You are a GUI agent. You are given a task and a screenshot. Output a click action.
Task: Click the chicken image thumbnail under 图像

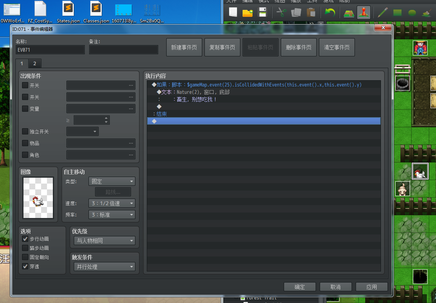(38, 198)
